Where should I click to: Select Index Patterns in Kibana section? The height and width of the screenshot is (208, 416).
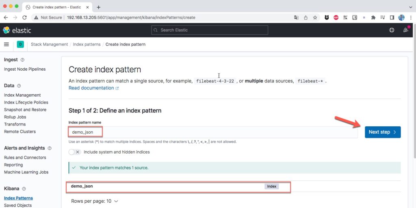click(x=19, y=198)
